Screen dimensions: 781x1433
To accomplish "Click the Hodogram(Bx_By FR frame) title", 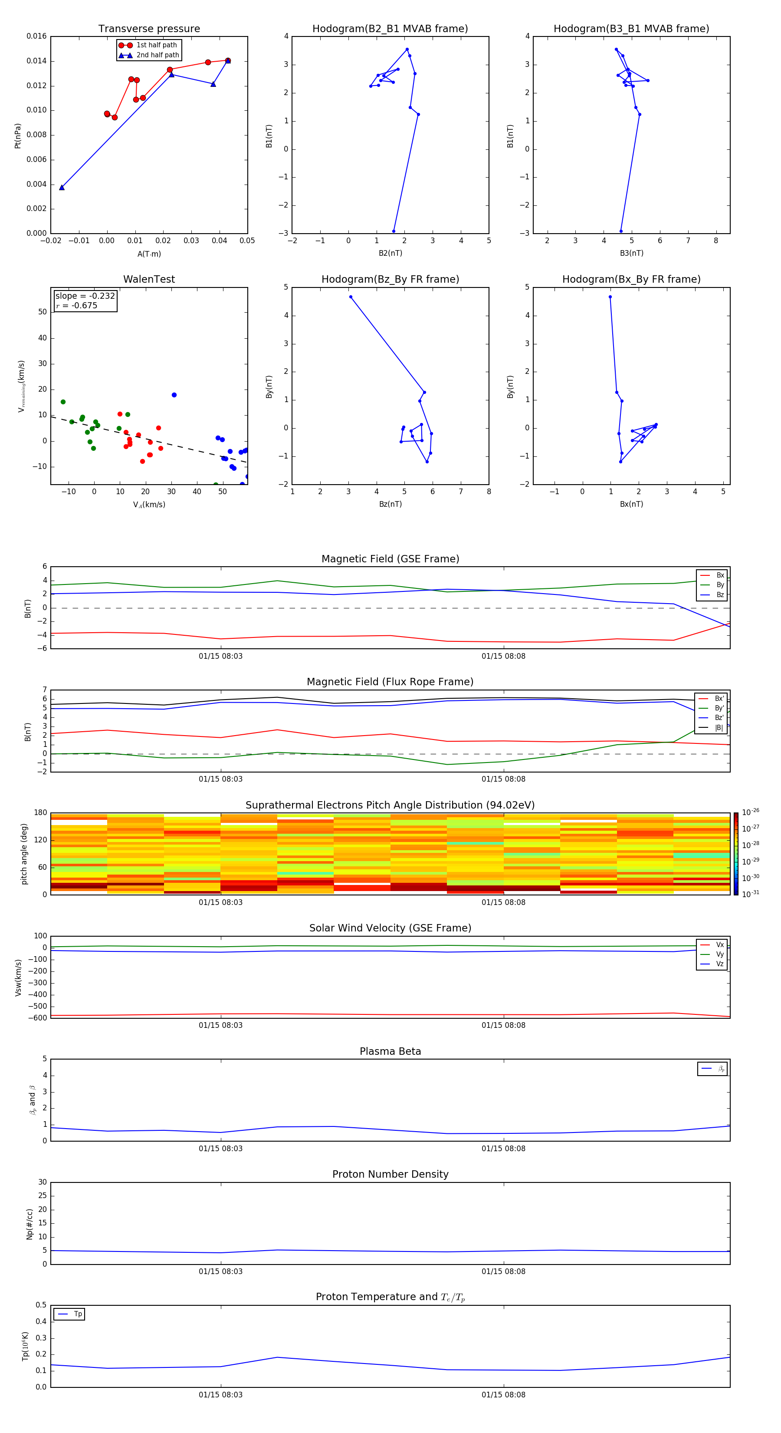I will (631, 279).
